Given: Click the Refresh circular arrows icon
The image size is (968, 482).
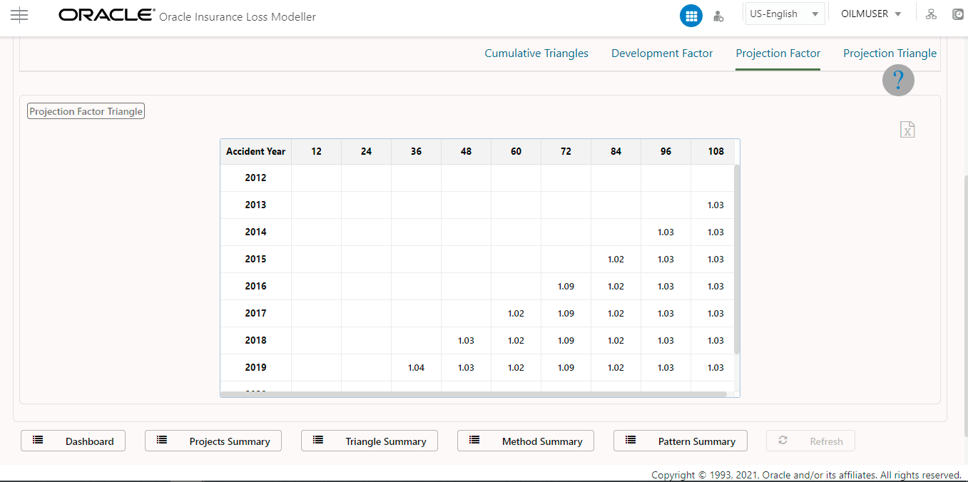Looking at the screenshot, I should (x=783, y=441).
